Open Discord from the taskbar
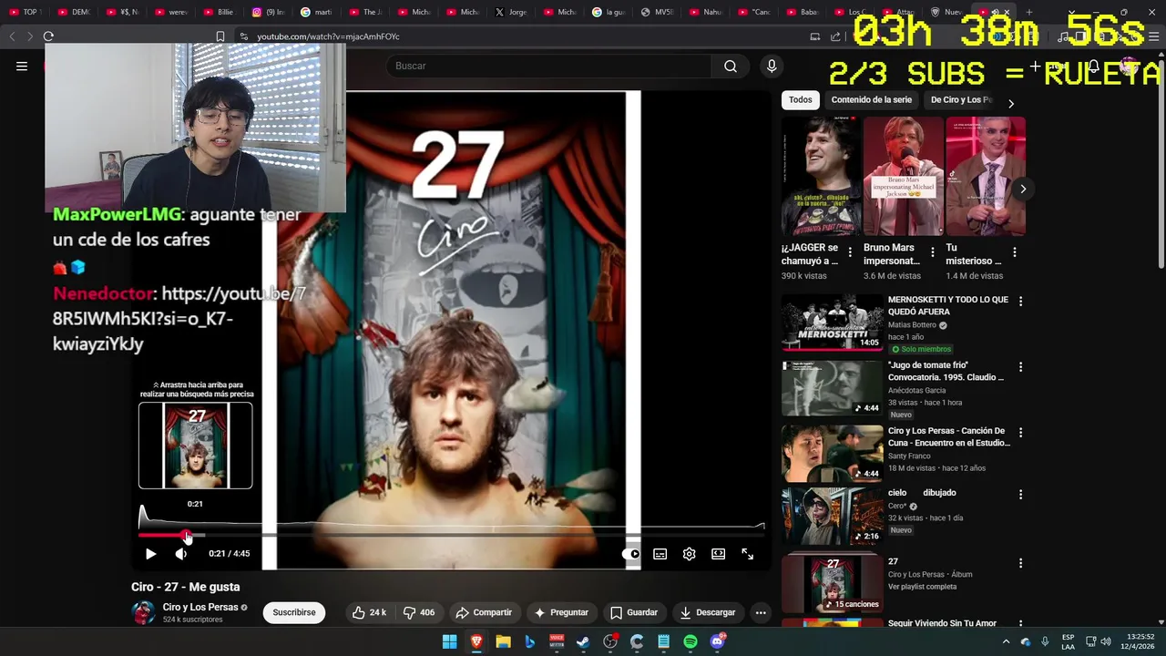 717,641
